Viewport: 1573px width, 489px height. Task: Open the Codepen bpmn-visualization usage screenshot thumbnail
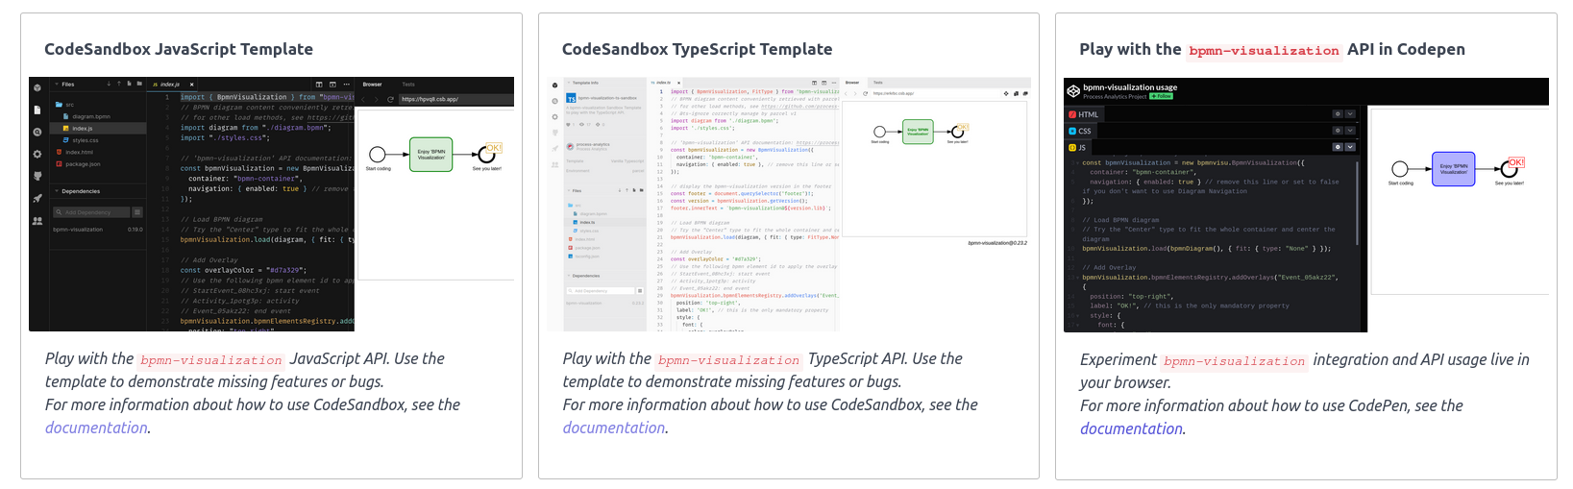pos(1306,205)
